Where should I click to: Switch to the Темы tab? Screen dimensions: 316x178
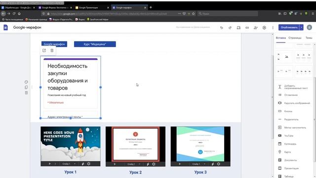click(x=309, y=38)
